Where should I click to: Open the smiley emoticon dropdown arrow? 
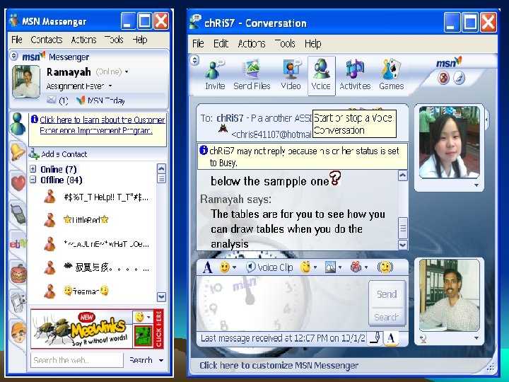tap(235, 267)
